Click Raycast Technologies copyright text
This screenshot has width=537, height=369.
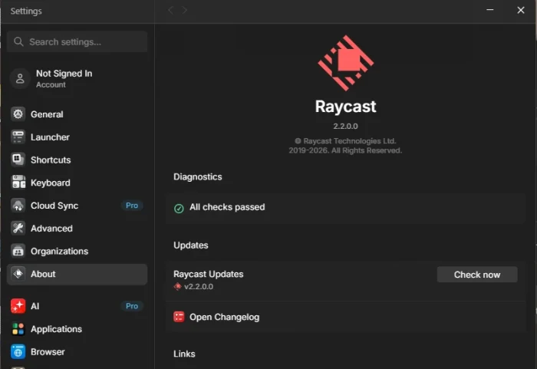click(345, 146)
